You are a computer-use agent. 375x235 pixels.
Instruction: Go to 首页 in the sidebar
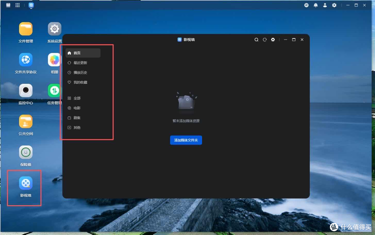[x=83, y=53]
